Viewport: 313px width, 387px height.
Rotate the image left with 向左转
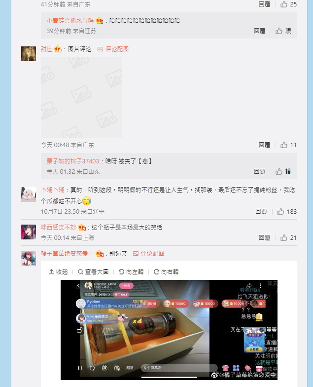point(131,271)
